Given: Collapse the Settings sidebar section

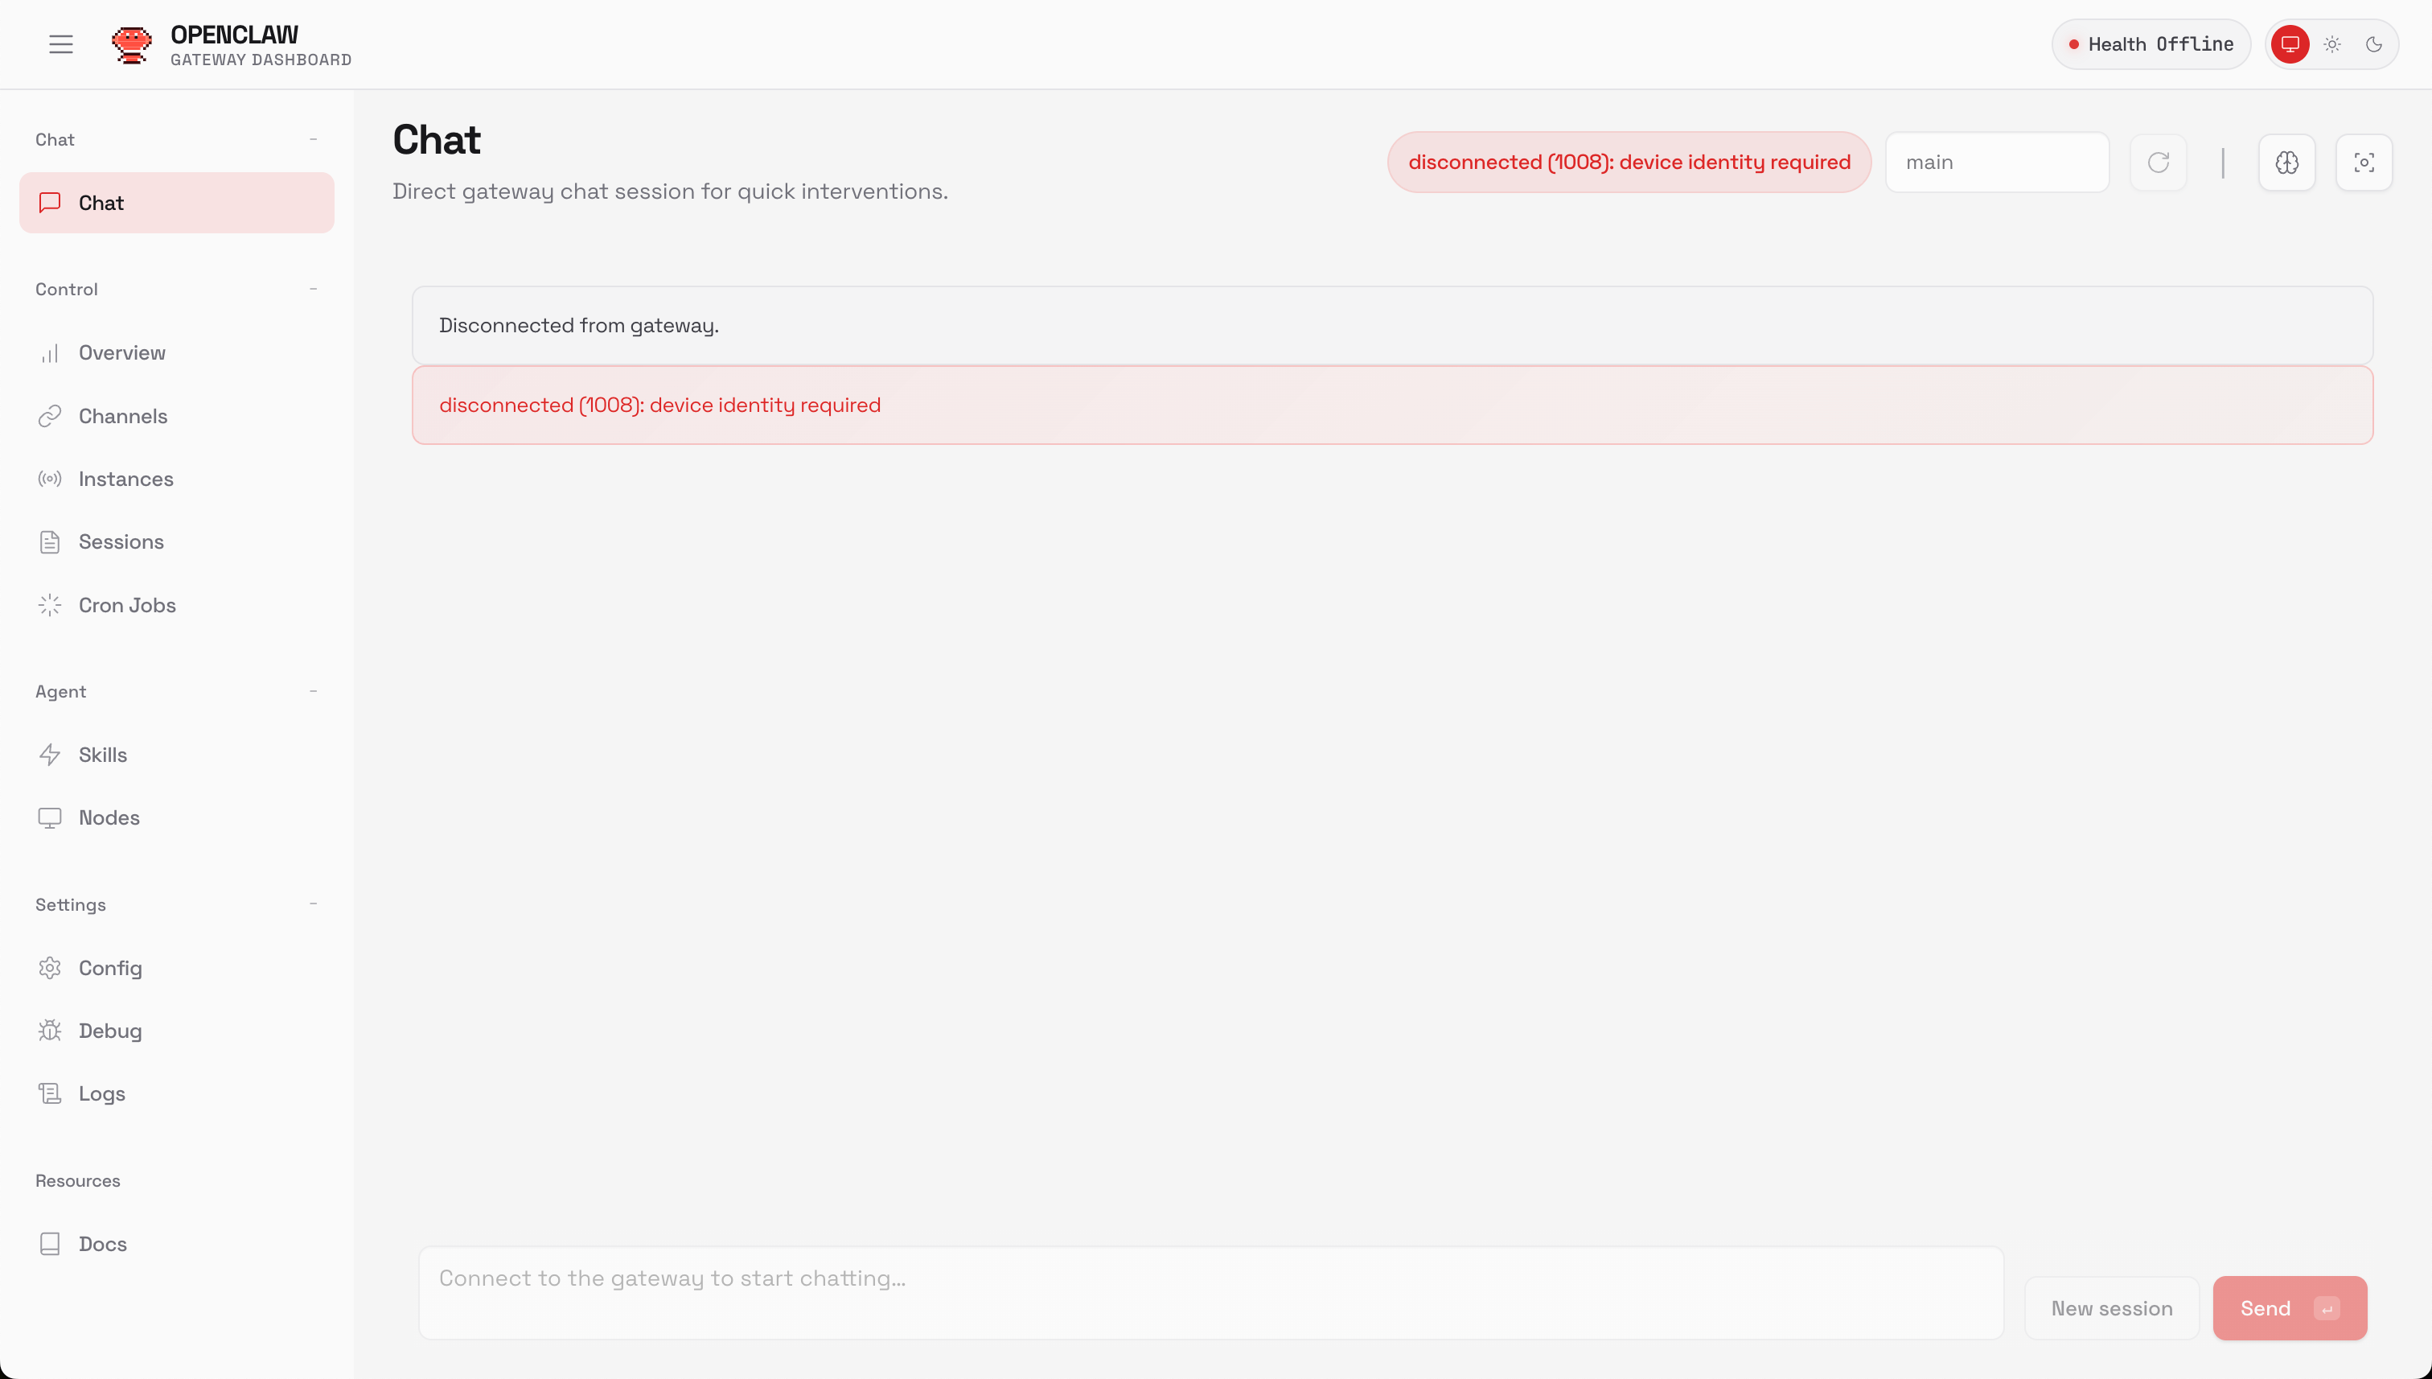Looking at the screenshot, I should pos(312,904).
